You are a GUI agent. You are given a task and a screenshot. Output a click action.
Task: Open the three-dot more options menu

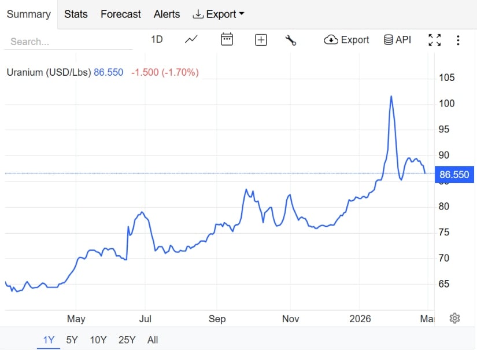pyautogui.click(x=458, y=40)
